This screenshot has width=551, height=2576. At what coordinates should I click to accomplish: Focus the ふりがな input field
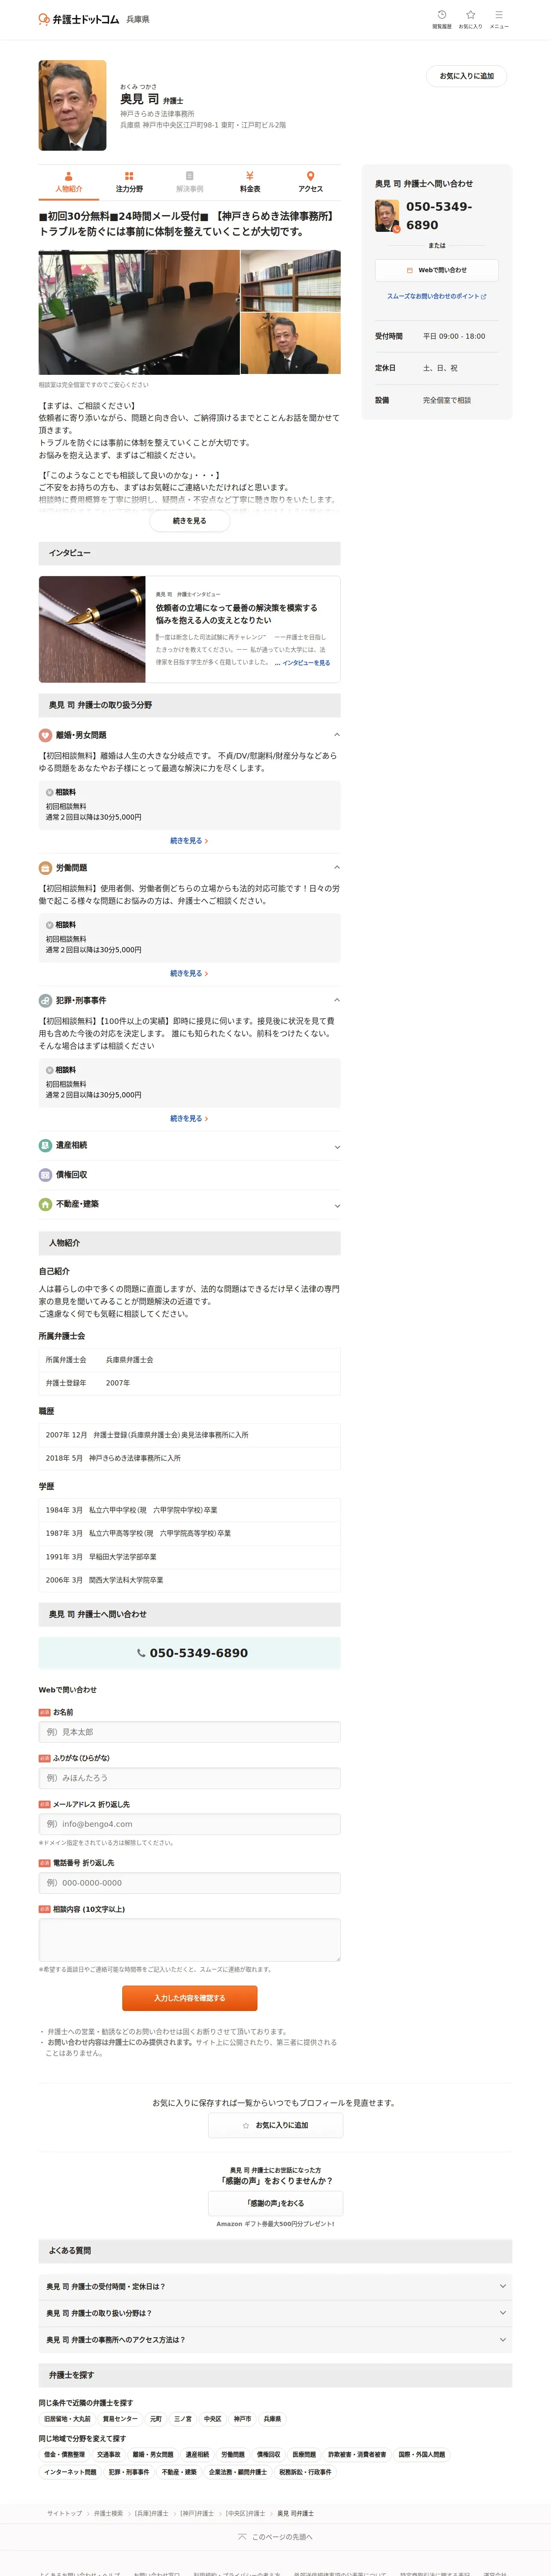coord(190,1778)
